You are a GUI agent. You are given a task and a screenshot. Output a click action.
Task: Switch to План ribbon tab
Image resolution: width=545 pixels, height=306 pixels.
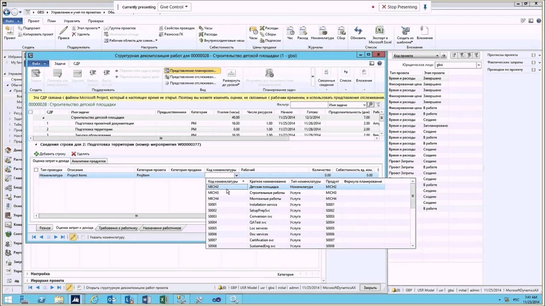[52, 21]
